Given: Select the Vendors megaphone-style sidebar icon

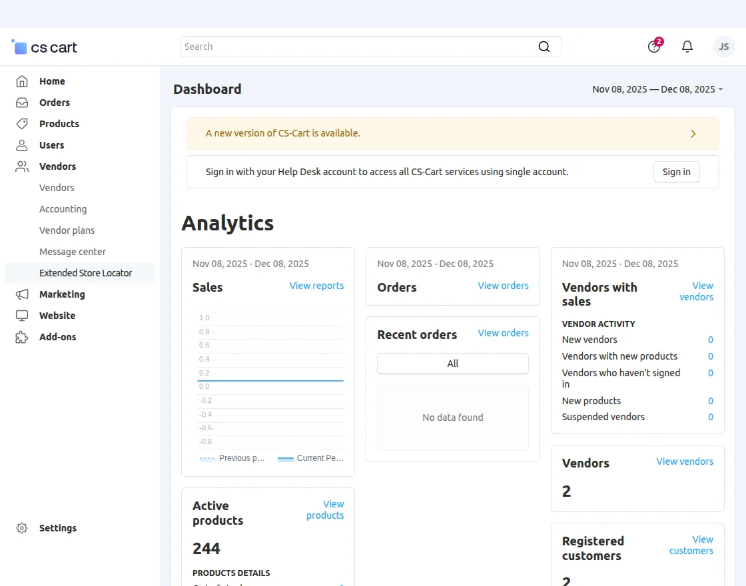Looking at the screenshot, I should pos(23,166).
